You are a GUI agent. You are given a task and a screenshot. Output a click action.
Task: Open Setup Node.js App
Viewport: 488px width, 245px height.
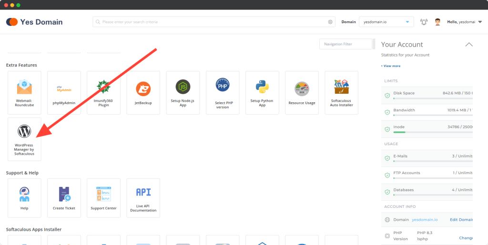pyautogui.click(x=183, y=93)
